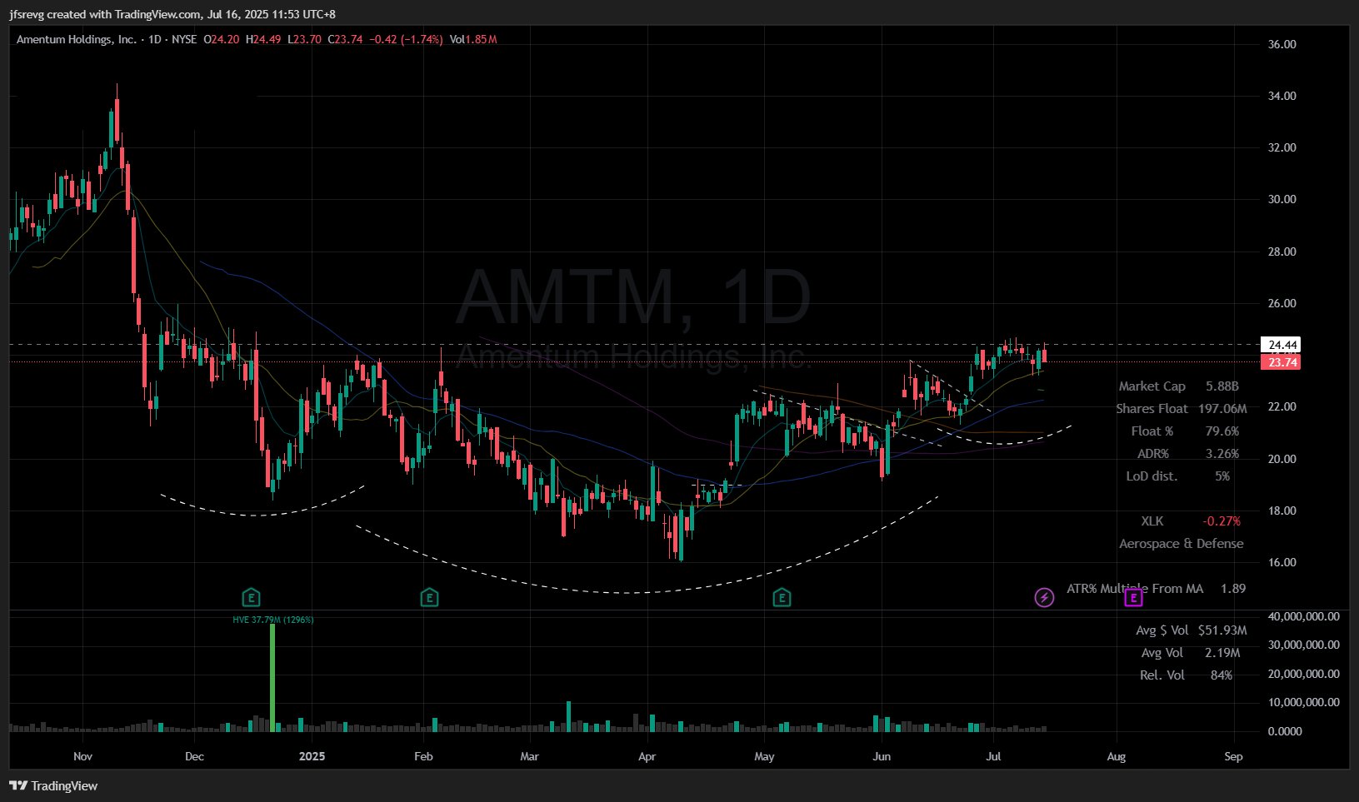Click the Shares Float 197.06M value
1359x802 pixels.
pyautogui.click(x=1222, y=409)
